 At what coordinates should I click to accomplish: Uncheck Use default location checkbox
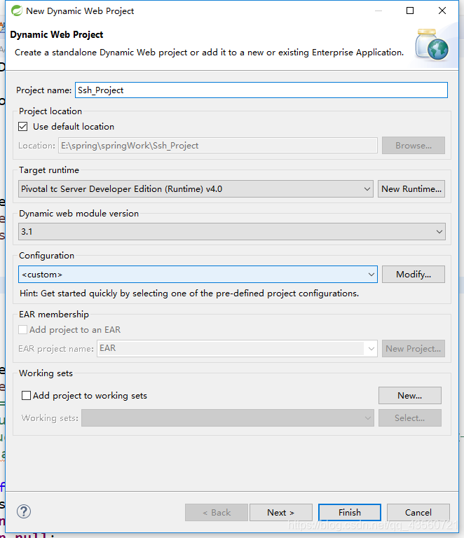click(23, 127)
